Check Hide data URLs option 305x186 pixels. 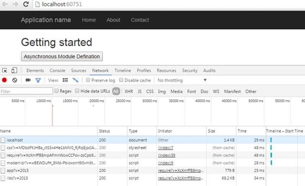point(77,91)
